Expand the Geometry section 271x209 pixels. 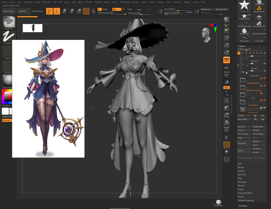[243, 206]
